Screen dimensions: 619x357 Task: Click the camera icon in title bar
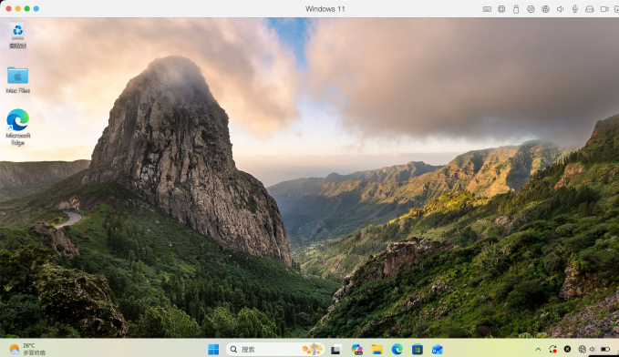tap(604, 9)
